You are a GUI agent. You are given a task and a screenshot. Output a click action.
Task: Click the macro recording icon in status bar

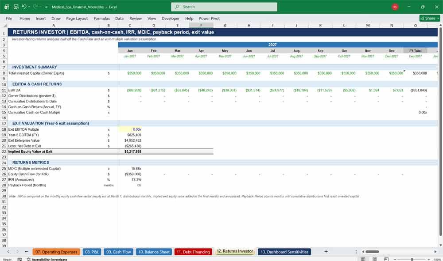click(x=19, y=259)
